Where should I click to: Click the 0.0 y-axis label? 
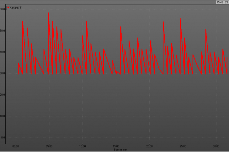tap(3, 138)
